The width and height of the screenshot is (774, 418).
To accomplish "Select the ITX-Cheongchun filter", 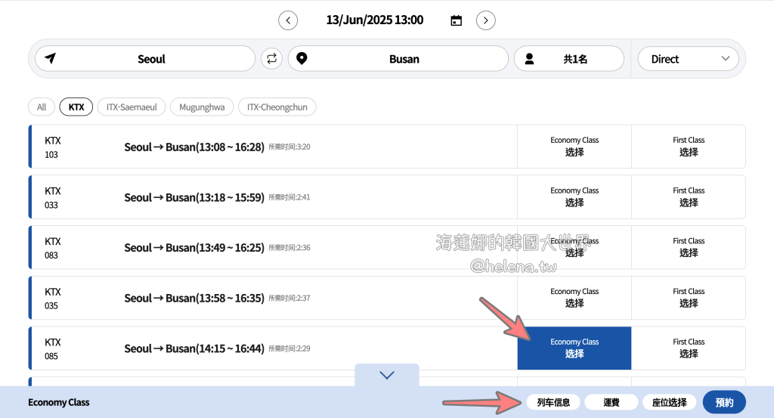I will [x=277, y=107].
